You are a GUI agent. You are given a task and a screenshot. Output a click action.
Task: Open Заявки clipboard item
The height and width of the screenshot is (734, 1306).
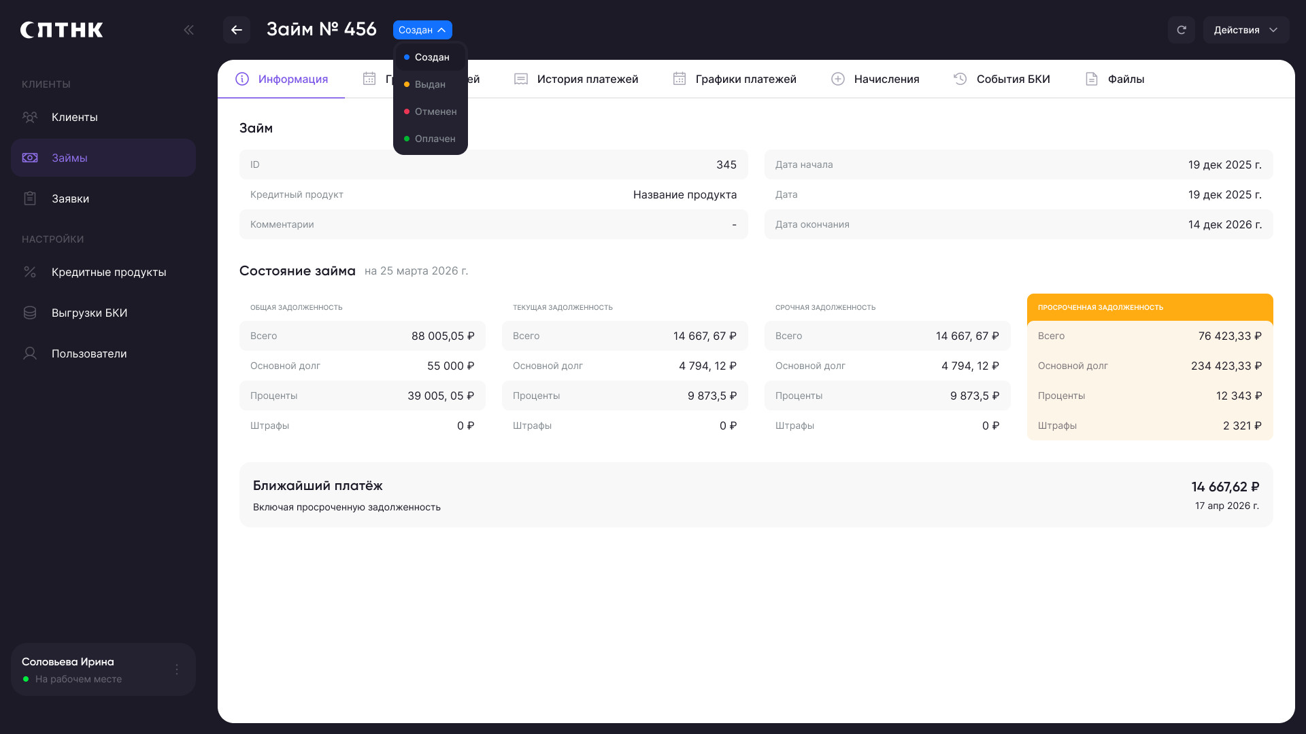coord(103,198)
